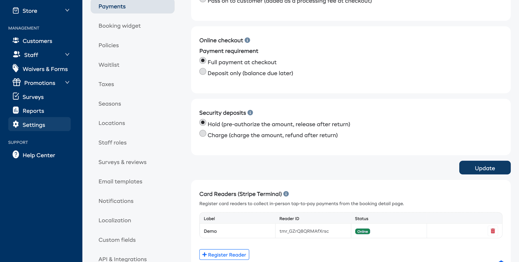
Task: Open the Surveys checklist icon
Action: click(x=16, y=97)
